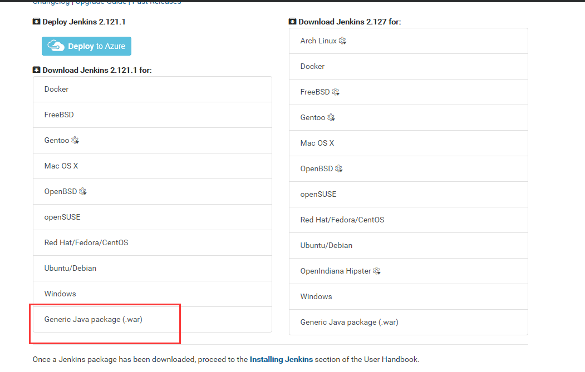This screenshot has width=585, height=372.
Task: Select Red Hat/Fedora/CentOS in the 2.121.1 list
Action: point(152,242)
